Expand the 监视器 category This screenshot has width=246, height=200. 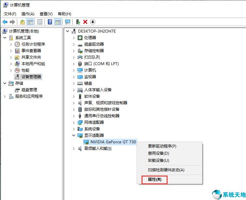pos(74,77)
